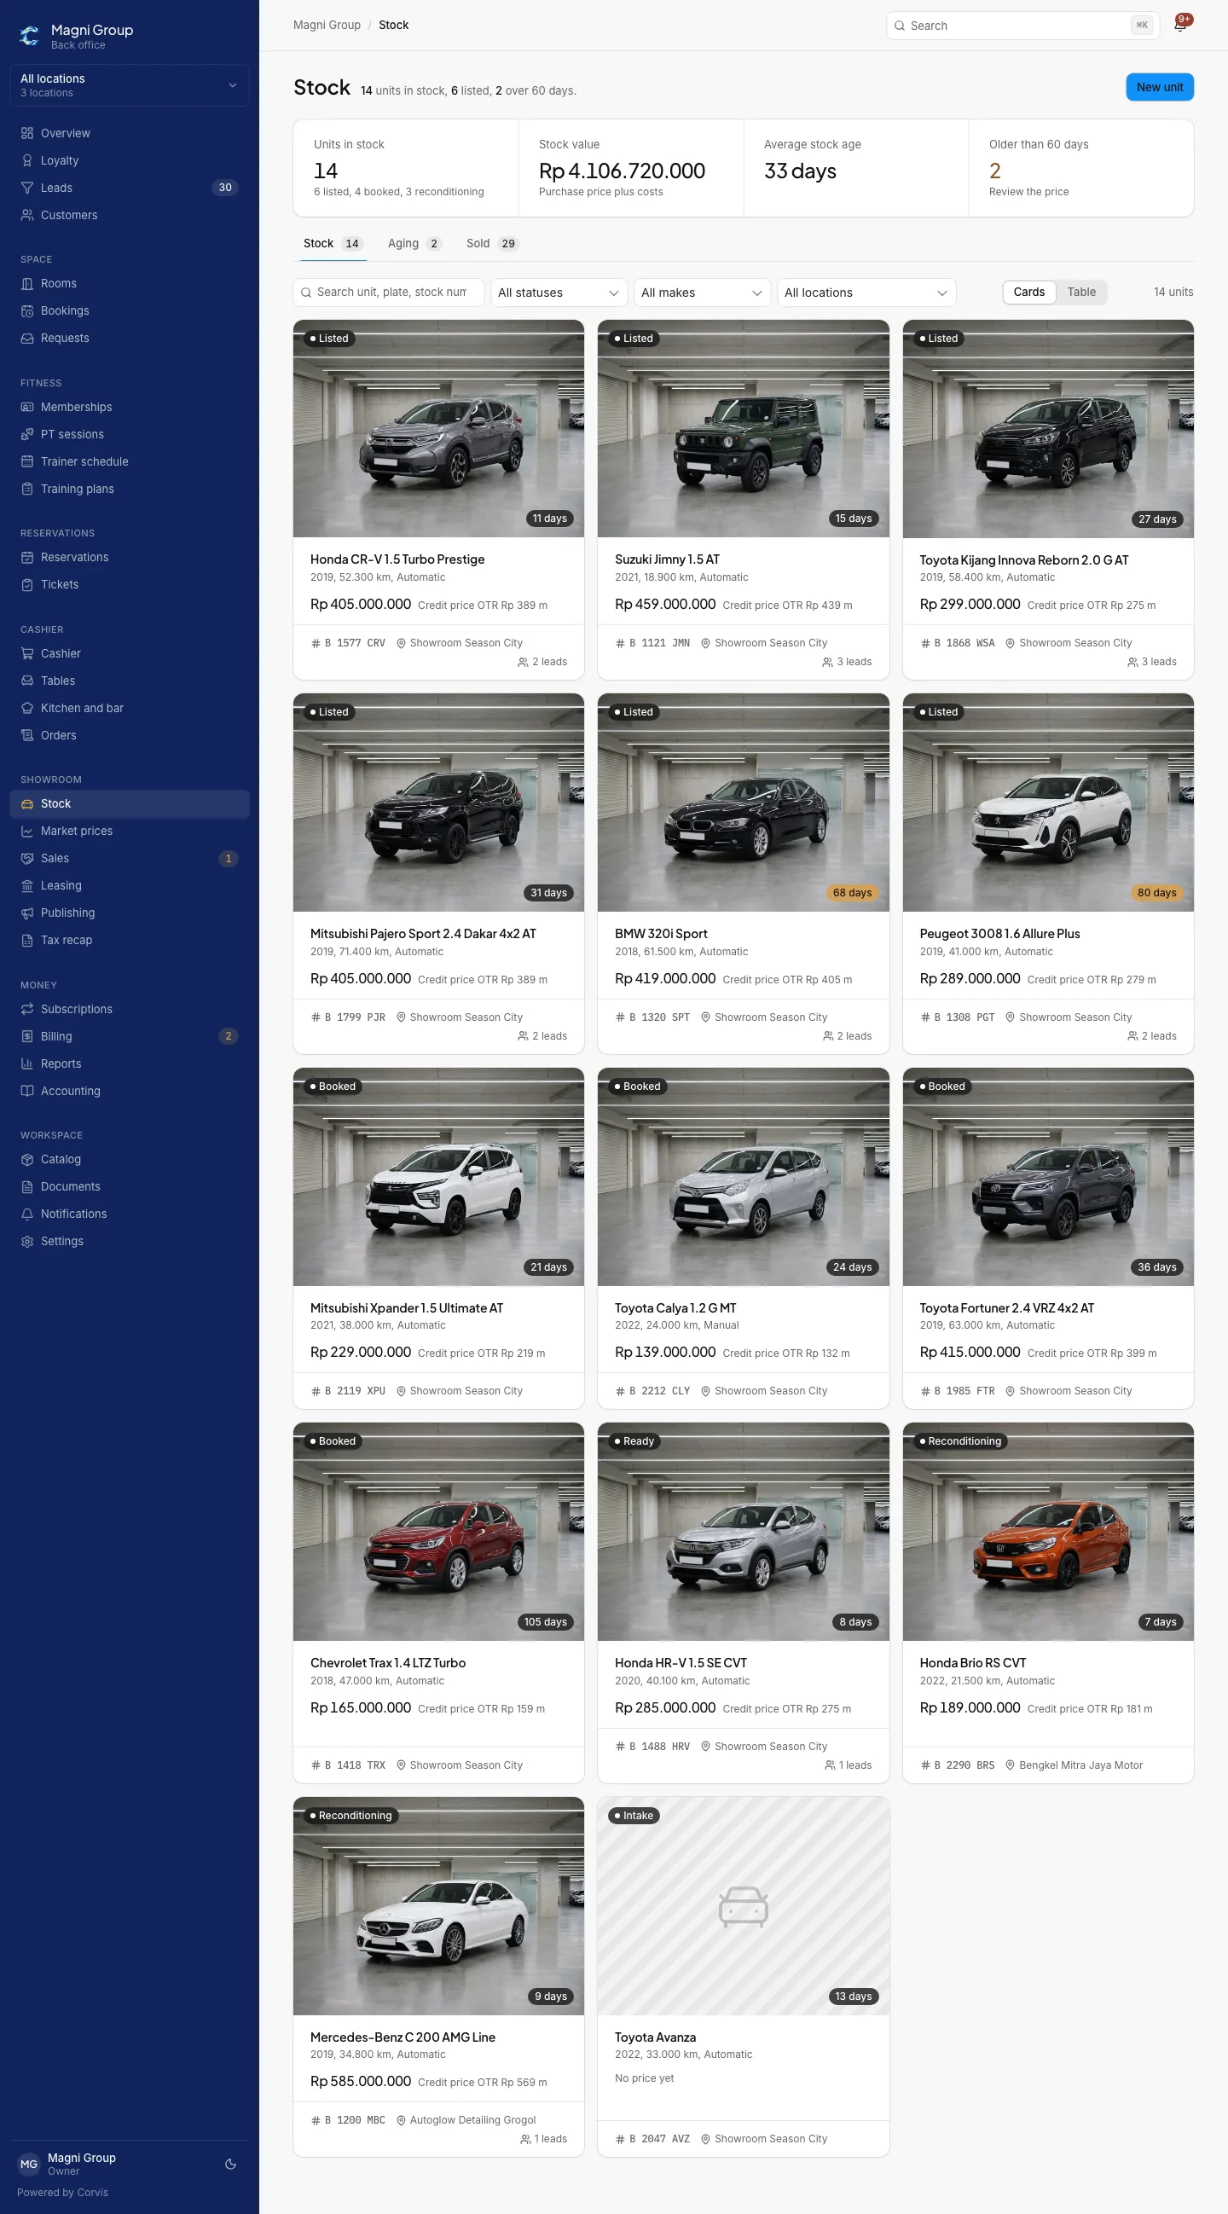Open Rooms in sidebar

tap(129, 284)
